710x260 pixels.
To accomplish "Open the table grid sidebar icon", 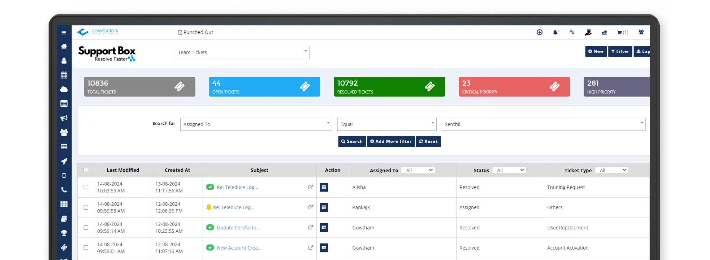I will pos(64,146).
